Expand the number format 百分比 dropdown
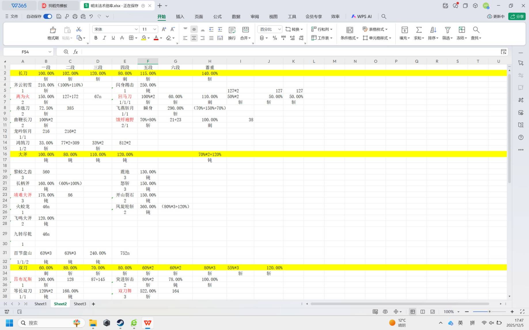 (279, 29)
